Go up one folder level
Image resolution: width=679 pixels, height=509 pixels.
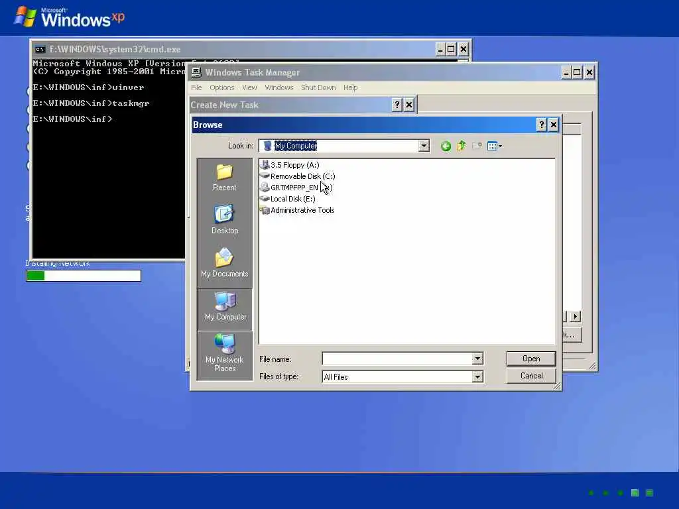tap(462, 146)
